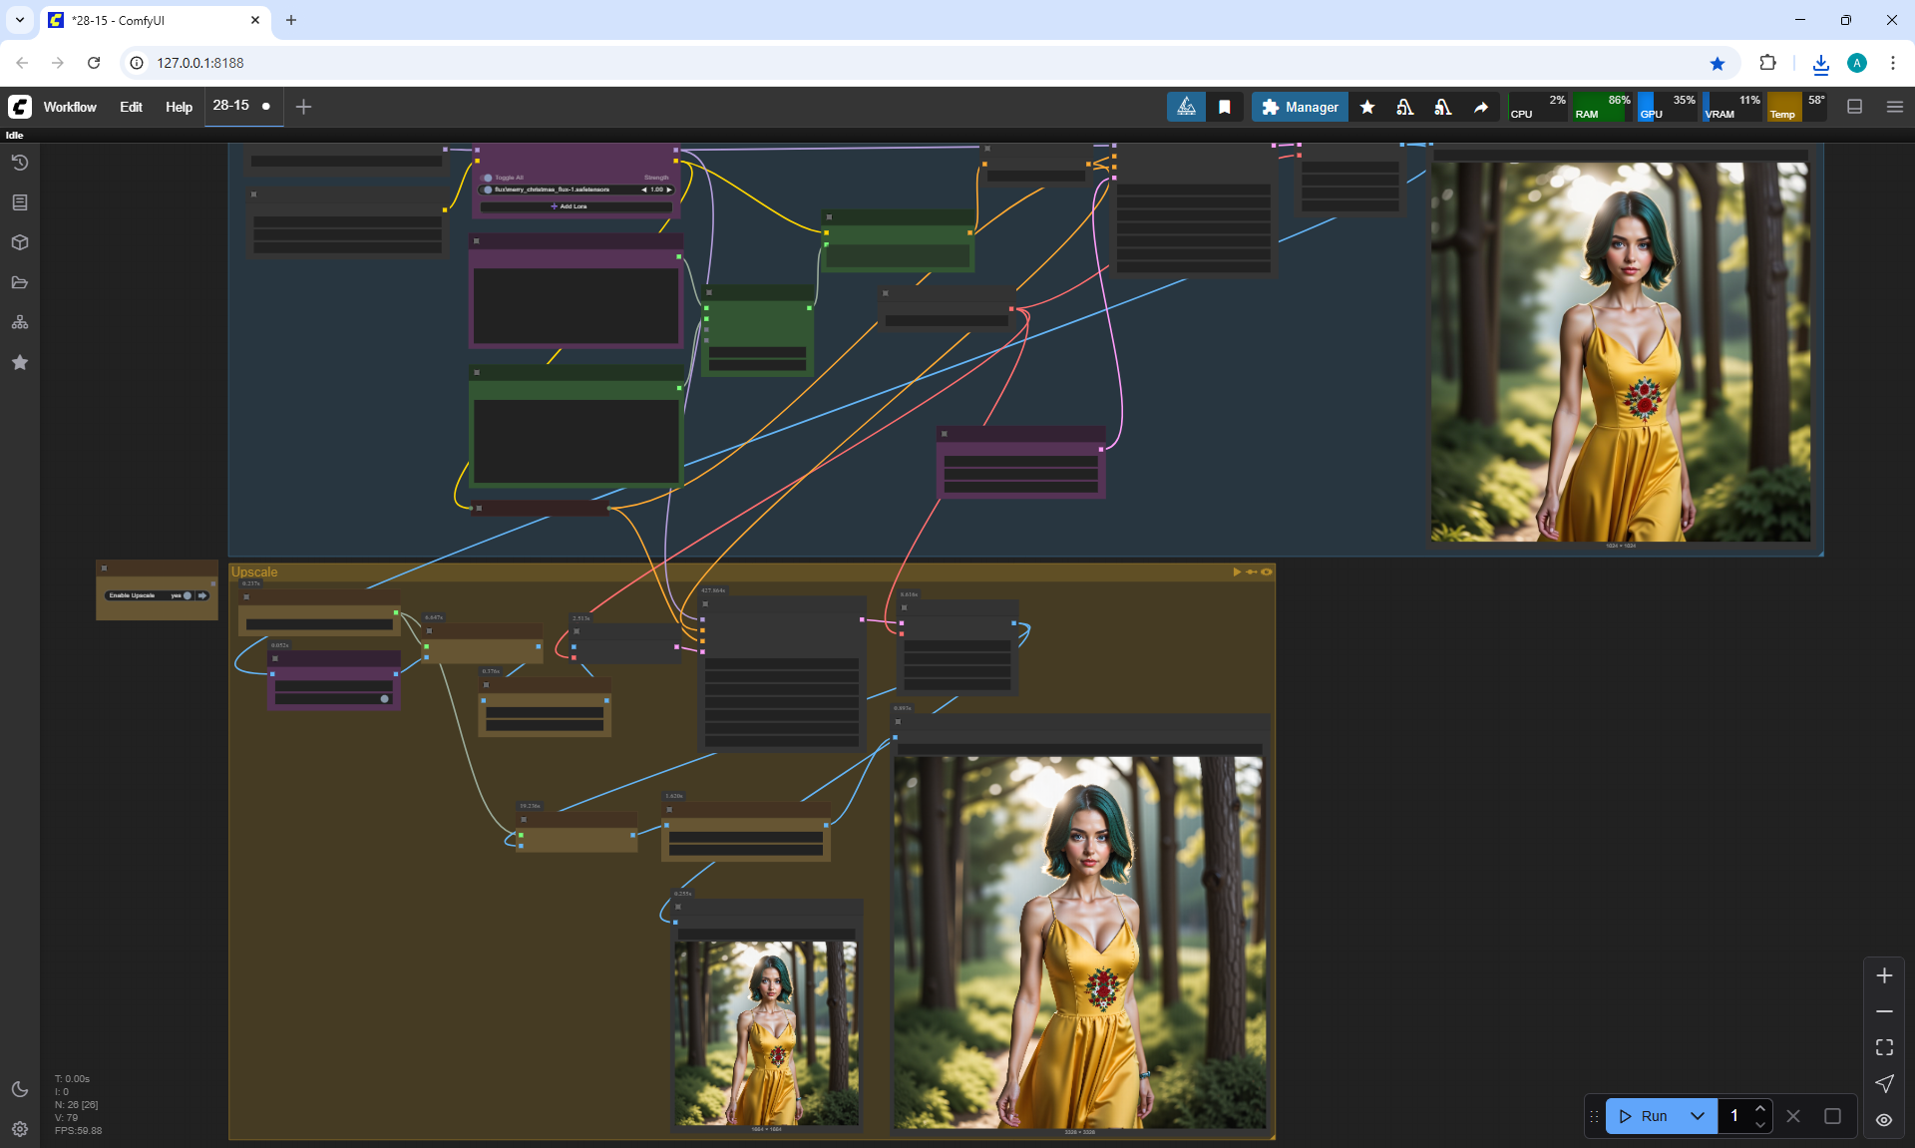Toggle the Enable Upscale switch

(x=187, y=595)
